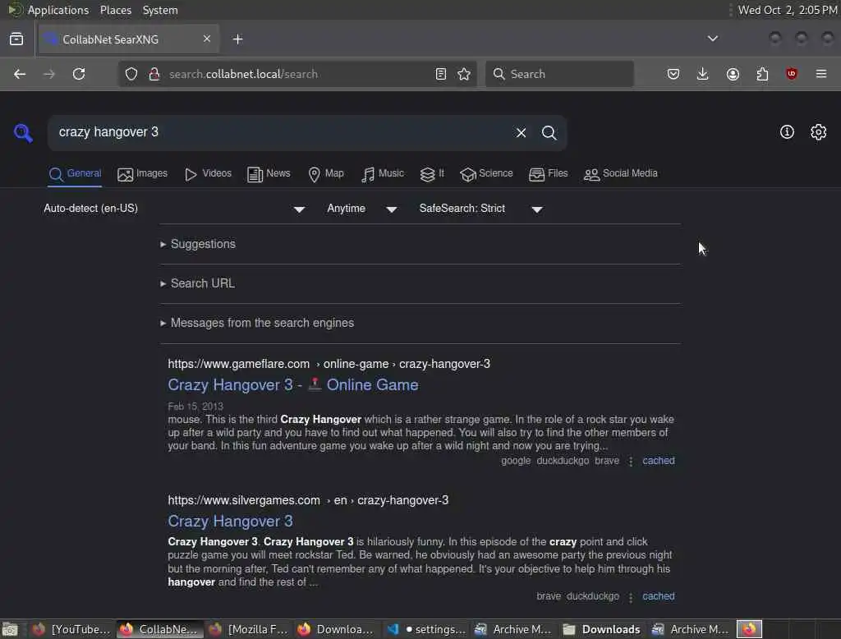Go back with the browser arrow
This screenshot has width=841, height=639.
(x=20, y=74)
